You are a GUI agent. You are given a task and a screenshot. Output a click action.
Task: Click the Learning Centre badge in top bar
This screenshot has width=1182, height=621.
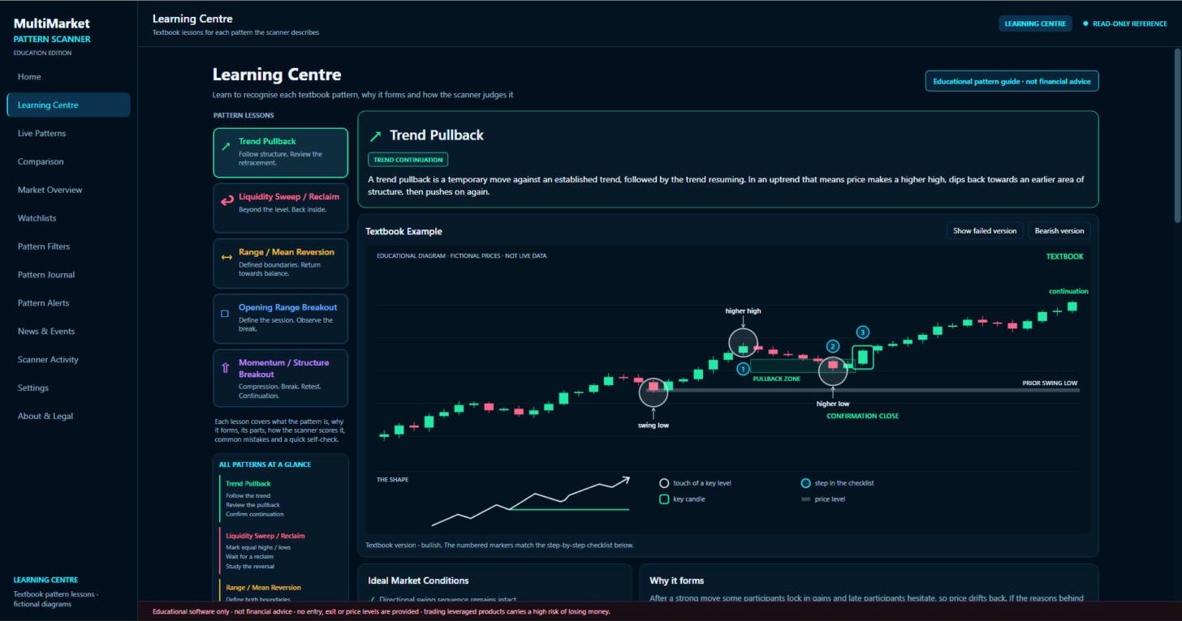pos(1035,24)
